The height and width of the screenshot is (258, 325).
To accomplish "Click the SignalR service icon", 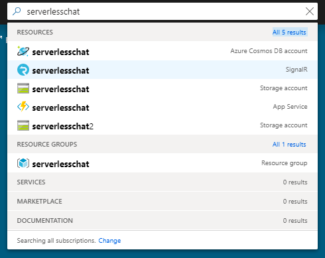I will (x=23, y=70).
